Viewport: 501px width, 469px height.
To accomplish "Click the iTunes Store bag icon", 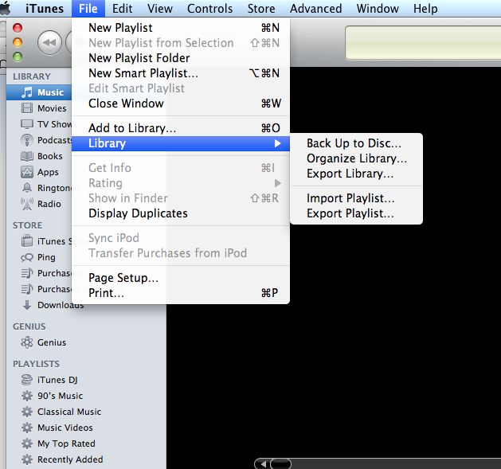I will click(27, 240).
